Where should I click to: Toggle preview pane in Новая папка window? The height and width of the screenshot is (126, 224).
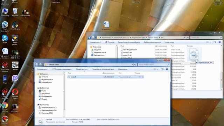(162, 69)
